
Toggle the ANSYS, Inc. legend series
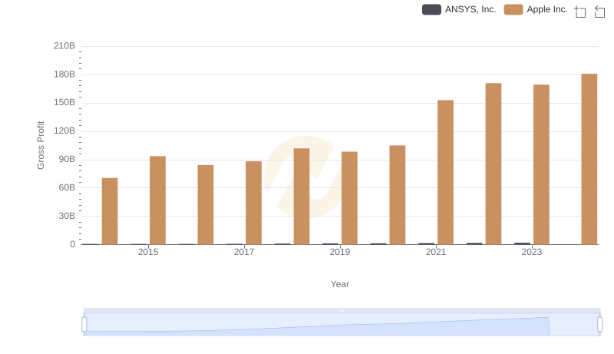(x=459, y=9)
